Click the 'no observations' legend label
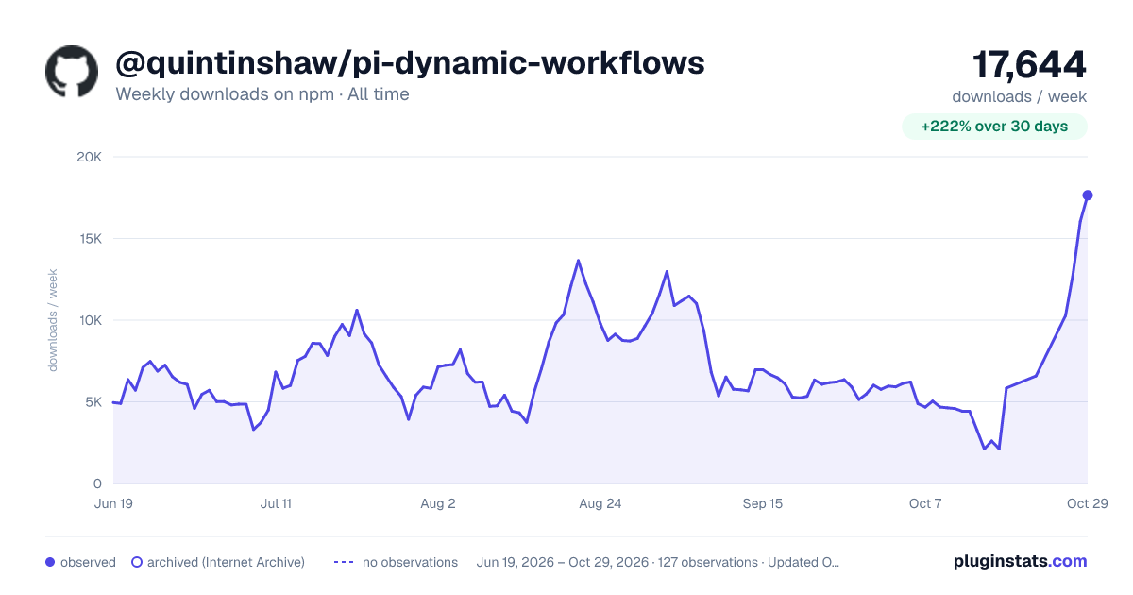The height and width of the screenshot is (595, 1133). coord(410,562)
